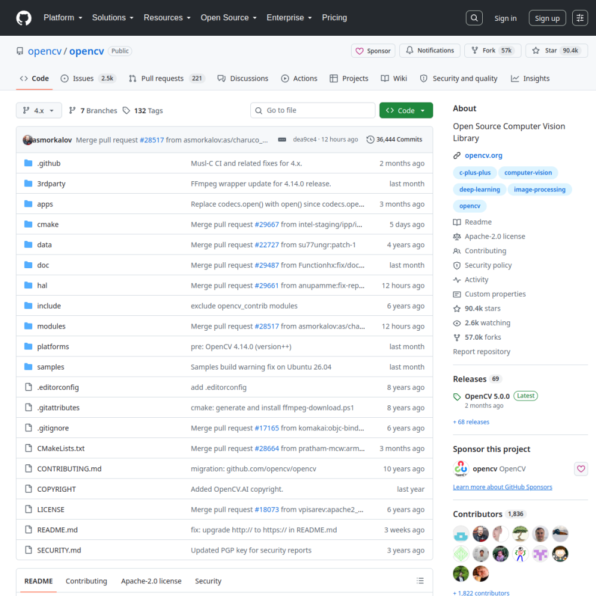Open the Projects tab
Screen dimensions: 596x596
click(349, 78)
